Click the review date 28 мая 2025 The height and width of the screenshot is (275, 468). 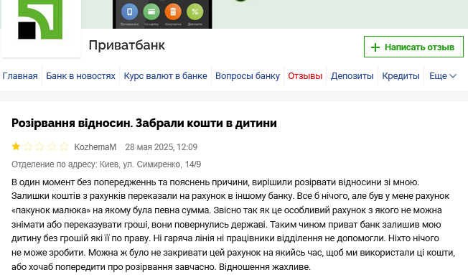point(162,147)
